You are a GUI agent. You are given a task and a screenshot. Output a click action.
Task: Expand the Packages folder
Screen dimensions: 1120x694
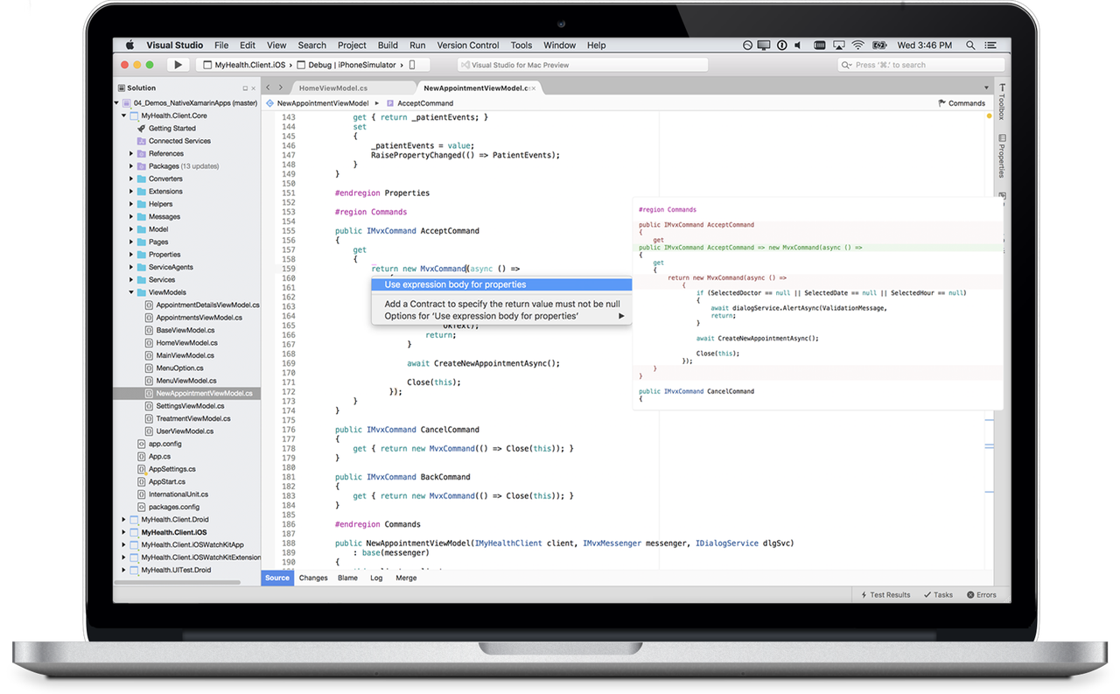[131, 166]
